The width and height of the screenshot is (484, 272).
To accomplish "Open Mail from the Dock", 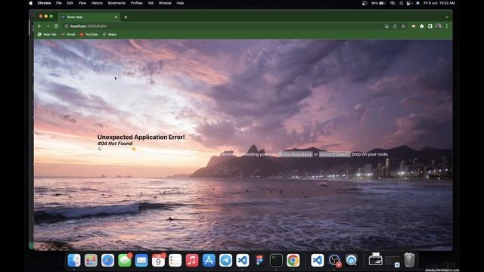I will pos(141,260).
